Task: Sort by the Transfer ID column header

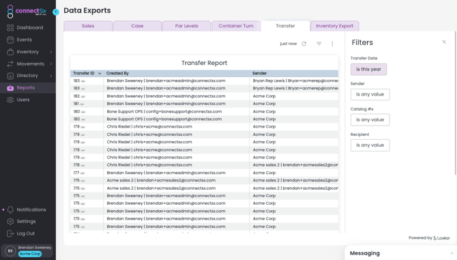Action: point(84,74)
